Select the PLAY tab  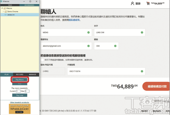click(x=7, y=75)
